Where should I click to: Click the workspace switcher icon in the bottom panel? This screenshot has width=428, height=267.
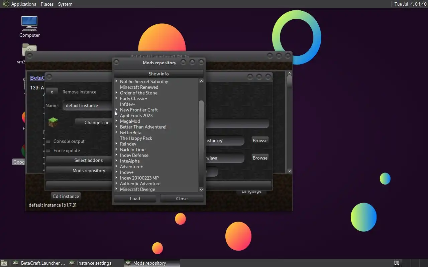pos(397,263)
